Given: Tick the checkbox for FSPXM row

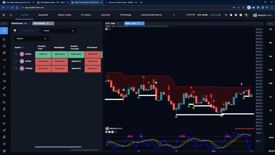Looking at the screenshot, I should click(x=16, y=61).
